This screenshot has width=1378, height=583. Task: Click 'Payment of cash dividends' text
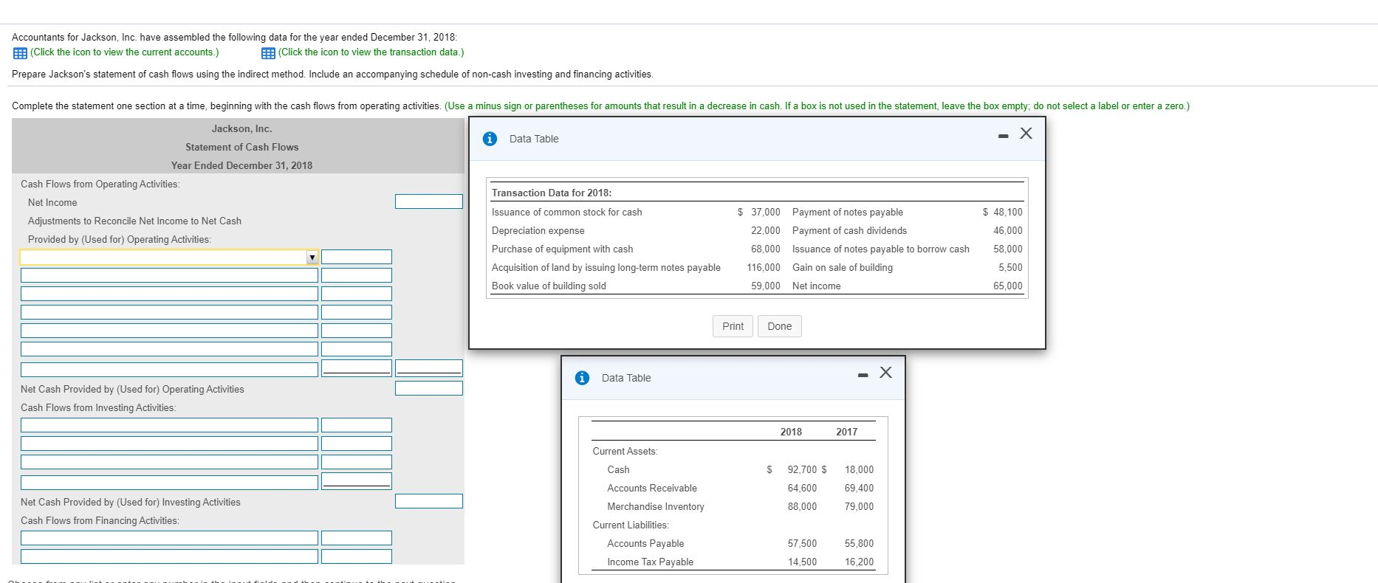(x=849, y=231)
